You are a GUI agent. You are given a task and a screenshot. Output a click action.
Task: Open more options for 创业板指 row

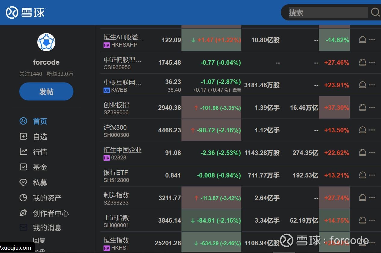point(372,107)
